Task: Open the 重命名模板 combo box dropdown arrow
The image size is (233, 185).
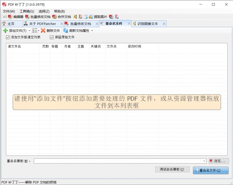Action: [204, 161]
